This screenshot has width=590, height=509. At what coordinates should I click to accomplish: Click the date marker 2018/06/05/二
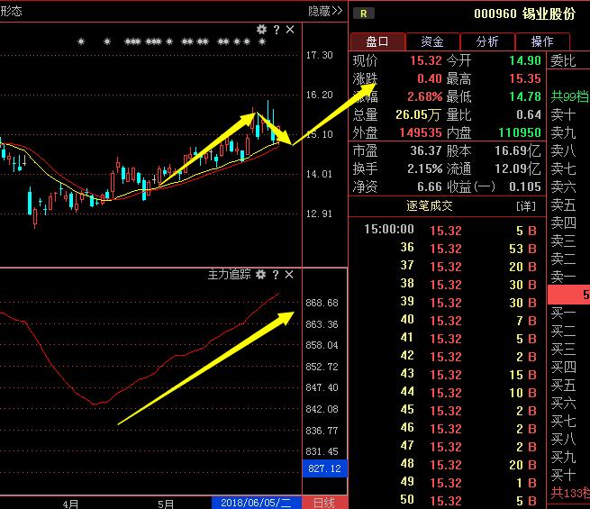[257, 502]
